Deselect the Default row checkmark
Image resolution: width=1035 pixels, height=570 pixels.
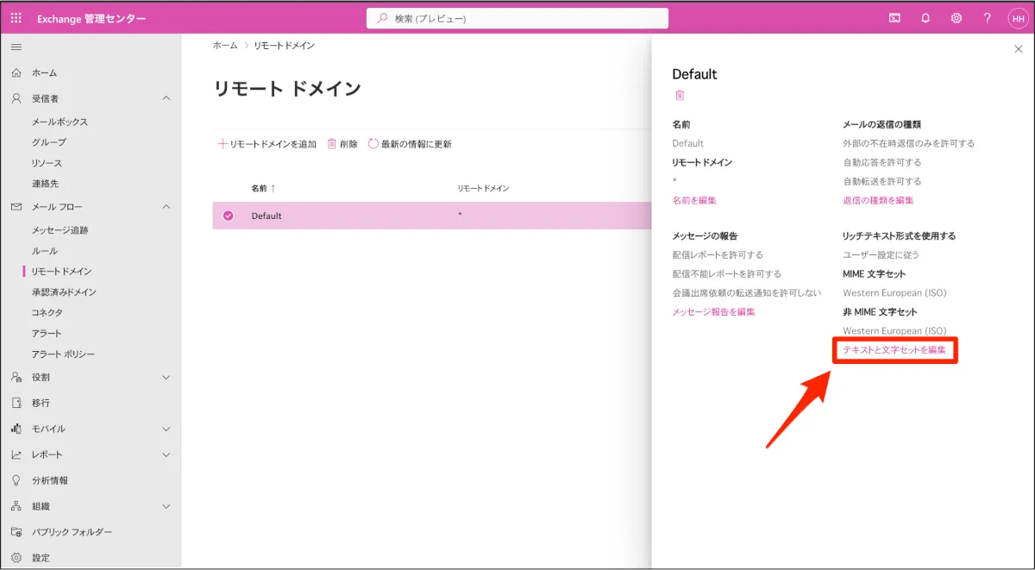(x=229, y=216)
